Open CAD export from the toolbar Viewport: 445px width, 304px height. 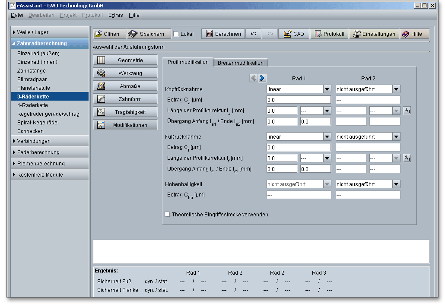point(294,34)
